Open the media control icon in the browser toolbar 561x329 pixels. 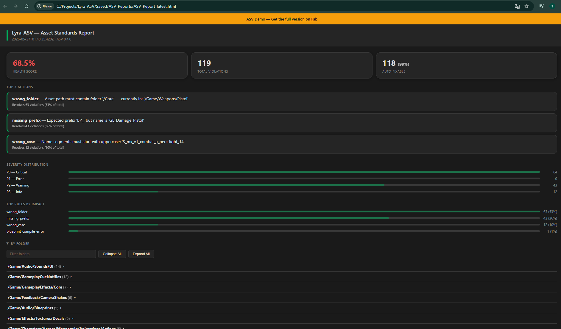(x=542, y=6)
